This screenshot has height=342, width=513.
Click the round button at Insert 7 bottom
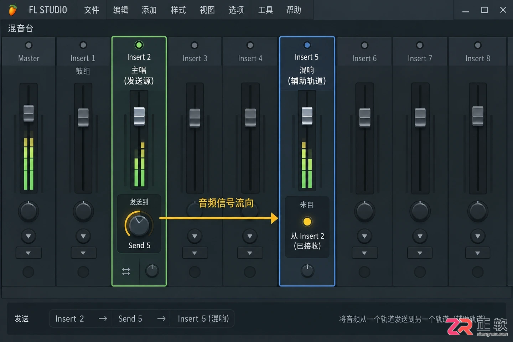420,272
